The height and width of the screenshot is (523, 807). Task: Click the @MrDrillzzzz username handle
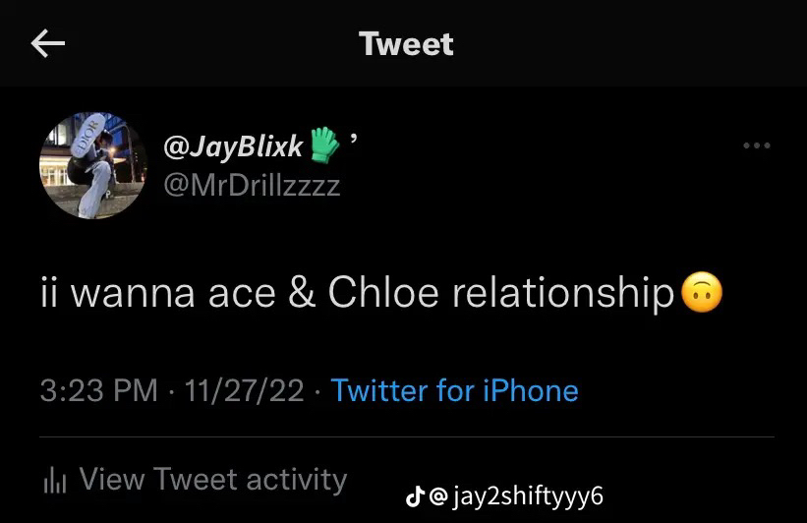pos(252,186)
